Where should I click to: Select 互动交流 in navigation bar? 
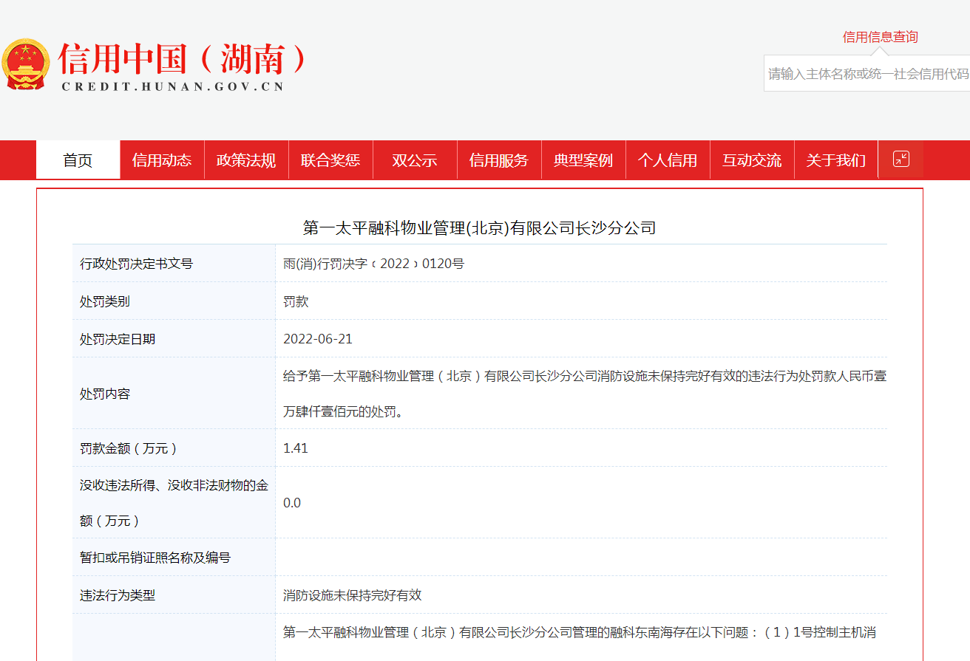pyautogui.click(x=752, y=160)
